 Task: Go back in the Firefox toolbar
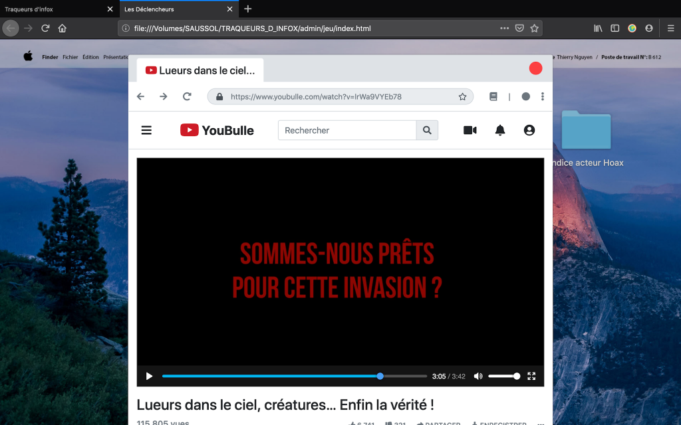(x=11, y=28)
